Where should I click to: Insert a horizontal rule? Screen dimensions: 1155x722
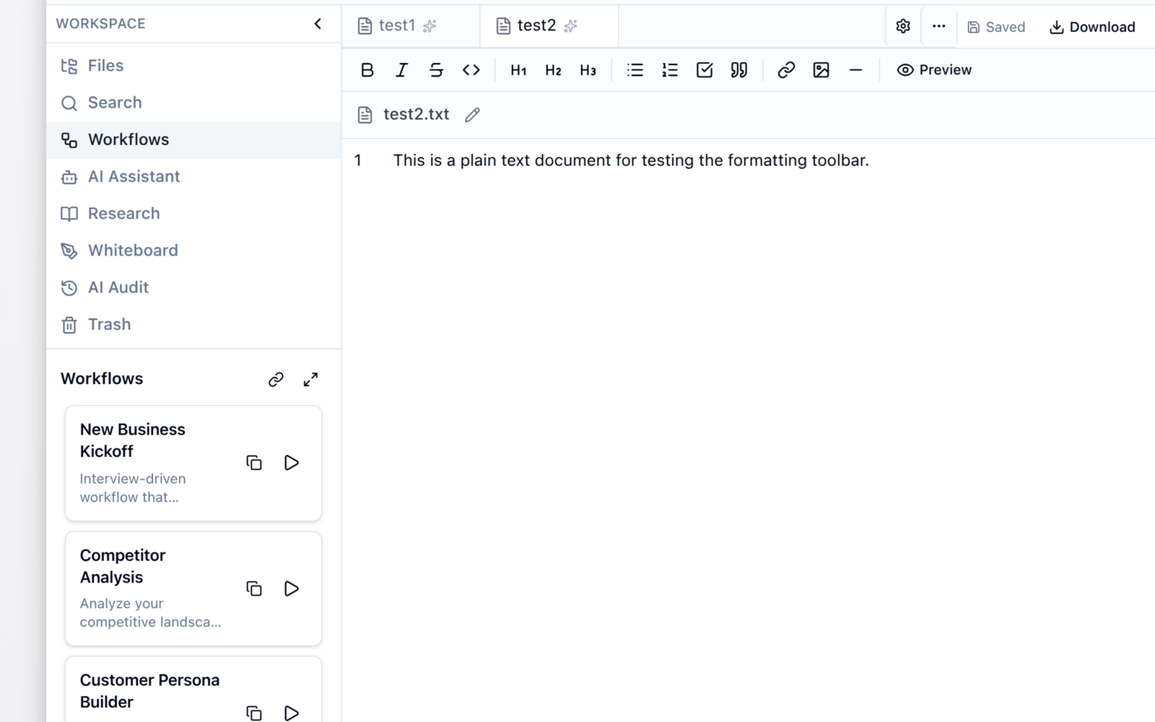pos(855,70)
